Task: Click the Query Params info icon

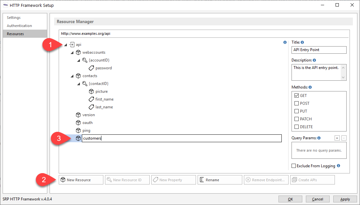Action: (319, 138)
